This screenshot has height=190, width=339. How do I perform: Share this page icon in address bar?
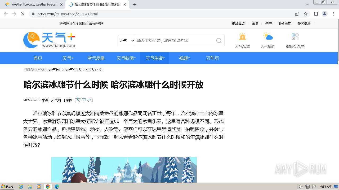click(x=297, y=14)
